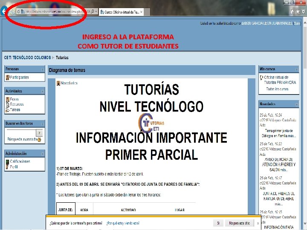Click the forum search text field

21,133
